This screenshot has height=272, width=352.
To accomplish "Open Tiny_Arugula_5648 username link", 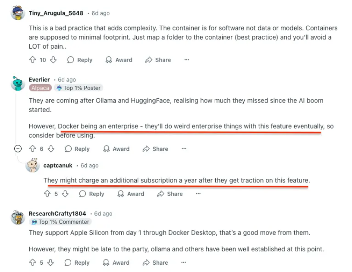I will coord(56,13).
